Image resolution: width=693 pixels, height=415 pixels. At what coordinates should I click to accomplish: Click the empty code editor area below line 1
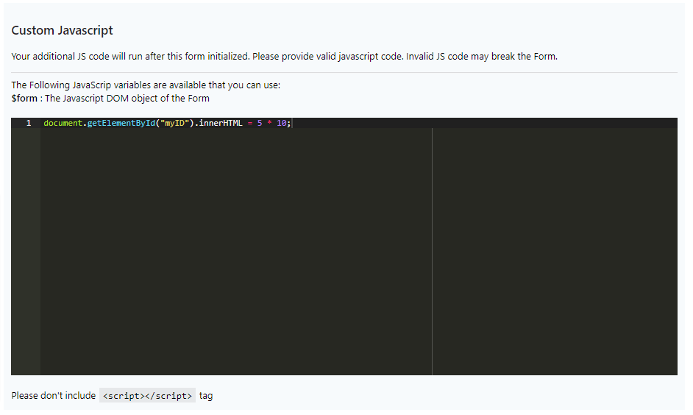pos(235,250)
